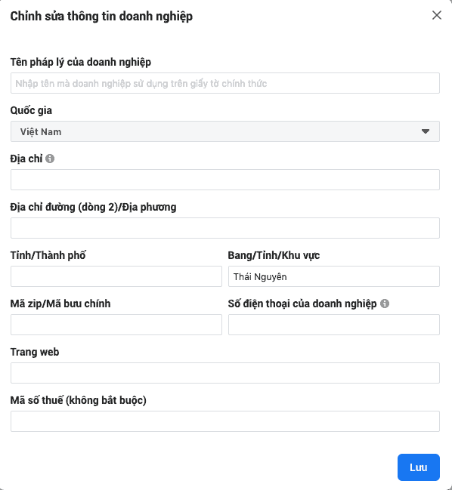The width and height of the screenshot is (452, 490).
Task: Focus the Mã zip/Mã bưu chính input
Action: [116, 325]
